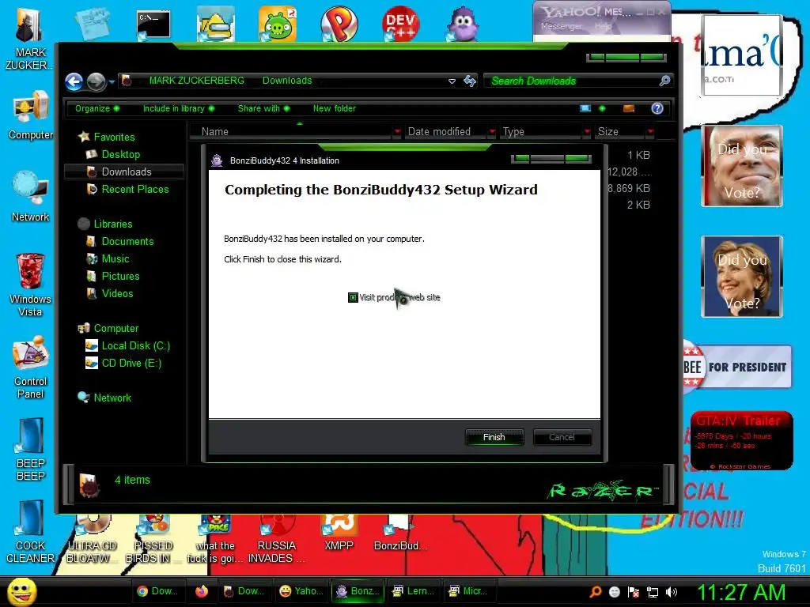Toggle the preview pane icon
The width and height of the screenshot is (810, 607).
tap(629, 108)
